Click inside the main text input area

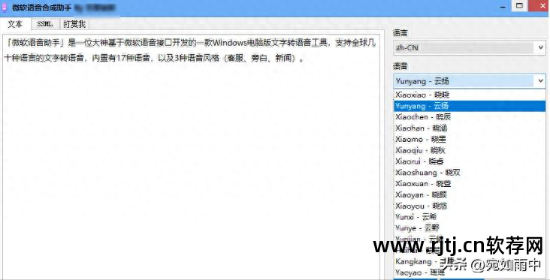tap(190, 158)
